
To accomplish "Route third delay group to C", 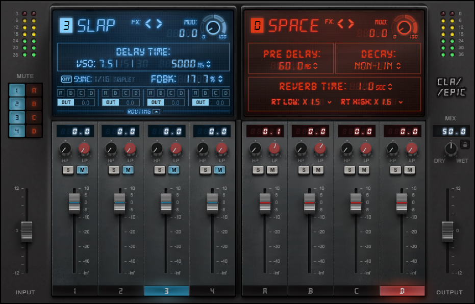I will pyautogui.click(x=171, y=93).
